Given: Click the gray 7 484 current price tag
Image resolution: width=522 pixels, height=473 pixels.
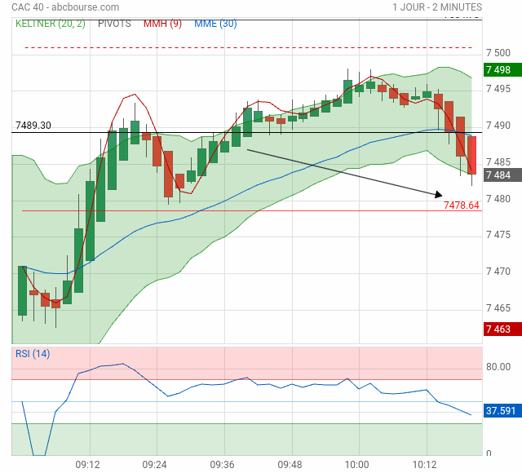Looking at the screenshot, I should (x=502, y=175).
